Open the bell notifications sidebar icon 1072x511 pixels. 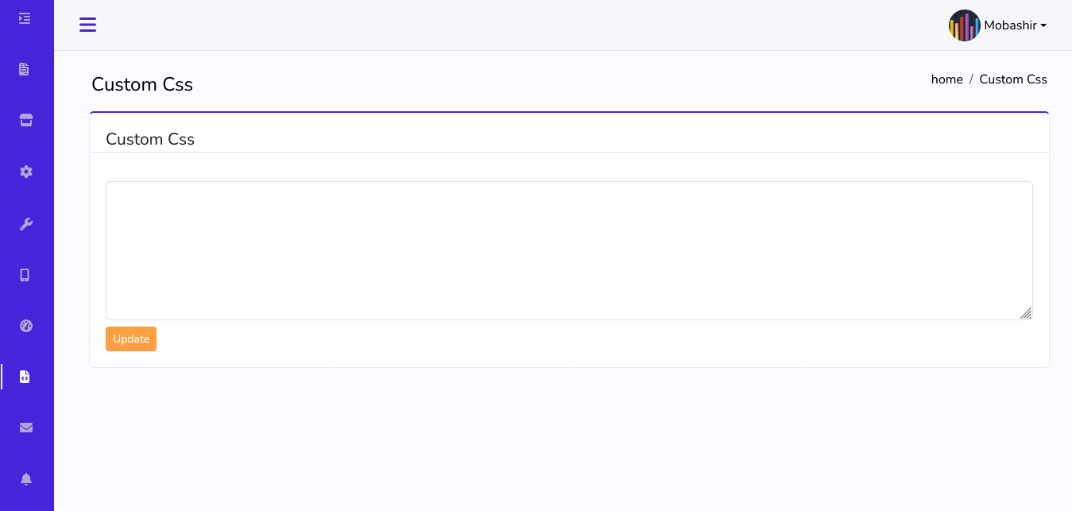[26, 478]
